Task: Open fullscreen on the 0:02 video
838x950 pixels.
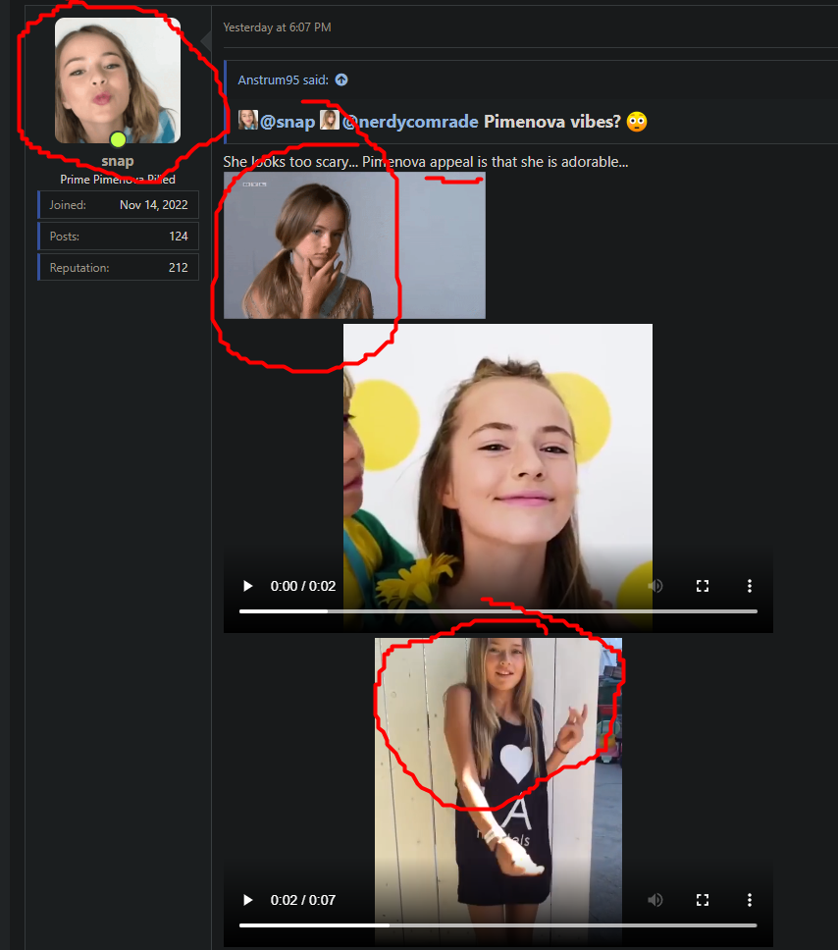Action: (703, 586)
